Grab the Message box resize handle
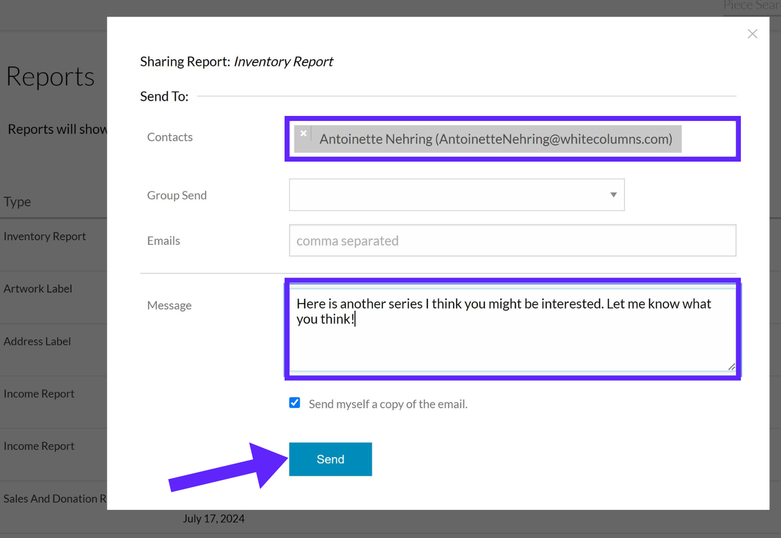781x538 pixels. point(731,367)
